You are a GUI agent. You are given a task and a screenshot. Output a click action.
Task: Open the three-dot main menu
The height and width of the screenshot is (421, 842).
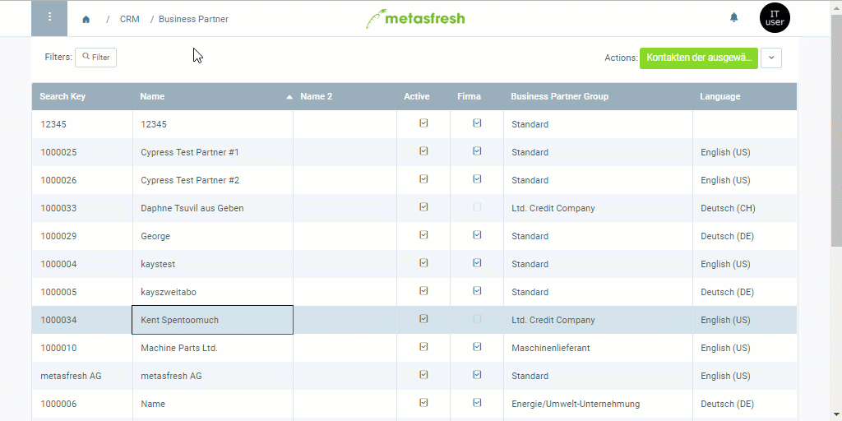click(x=49, y=17)
